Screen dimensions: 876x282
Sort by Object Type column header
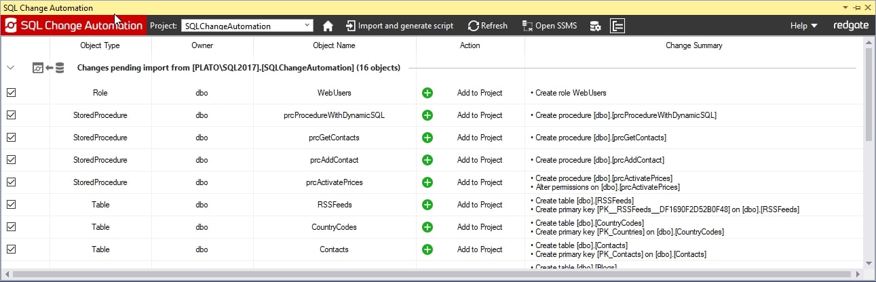click(100, 45)
